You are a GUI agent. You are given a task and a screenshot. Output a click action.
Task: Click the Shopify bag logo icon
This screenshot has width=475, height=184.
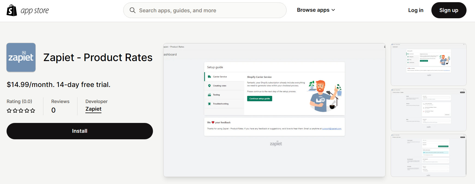pos(12,10)
